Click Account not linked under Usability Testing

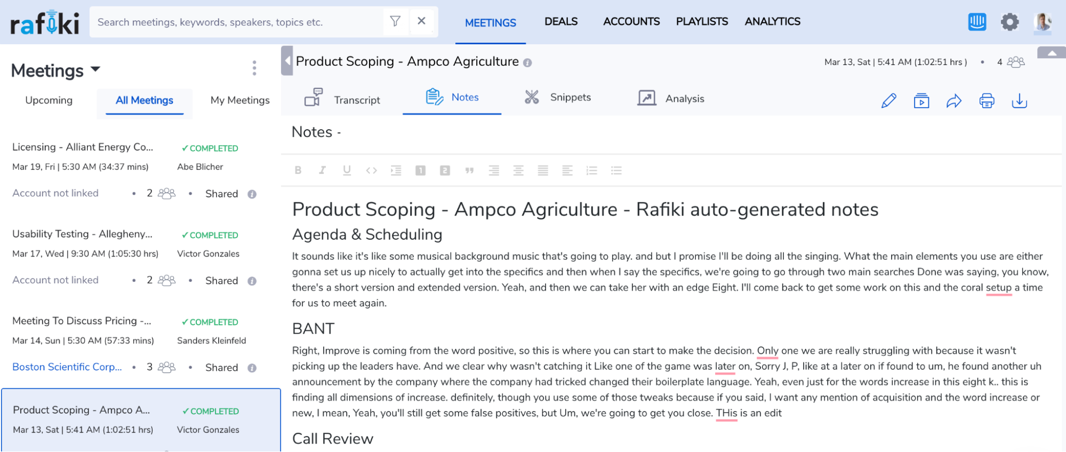(x=55, y=280)
